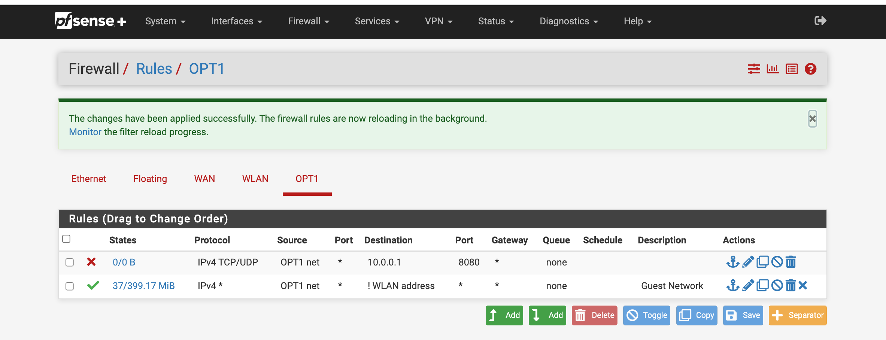Click the red help question mark icon

[810, 69]
